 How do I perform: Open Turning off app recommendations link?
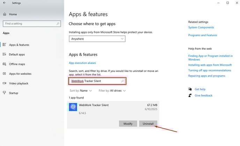click(210, 70)
